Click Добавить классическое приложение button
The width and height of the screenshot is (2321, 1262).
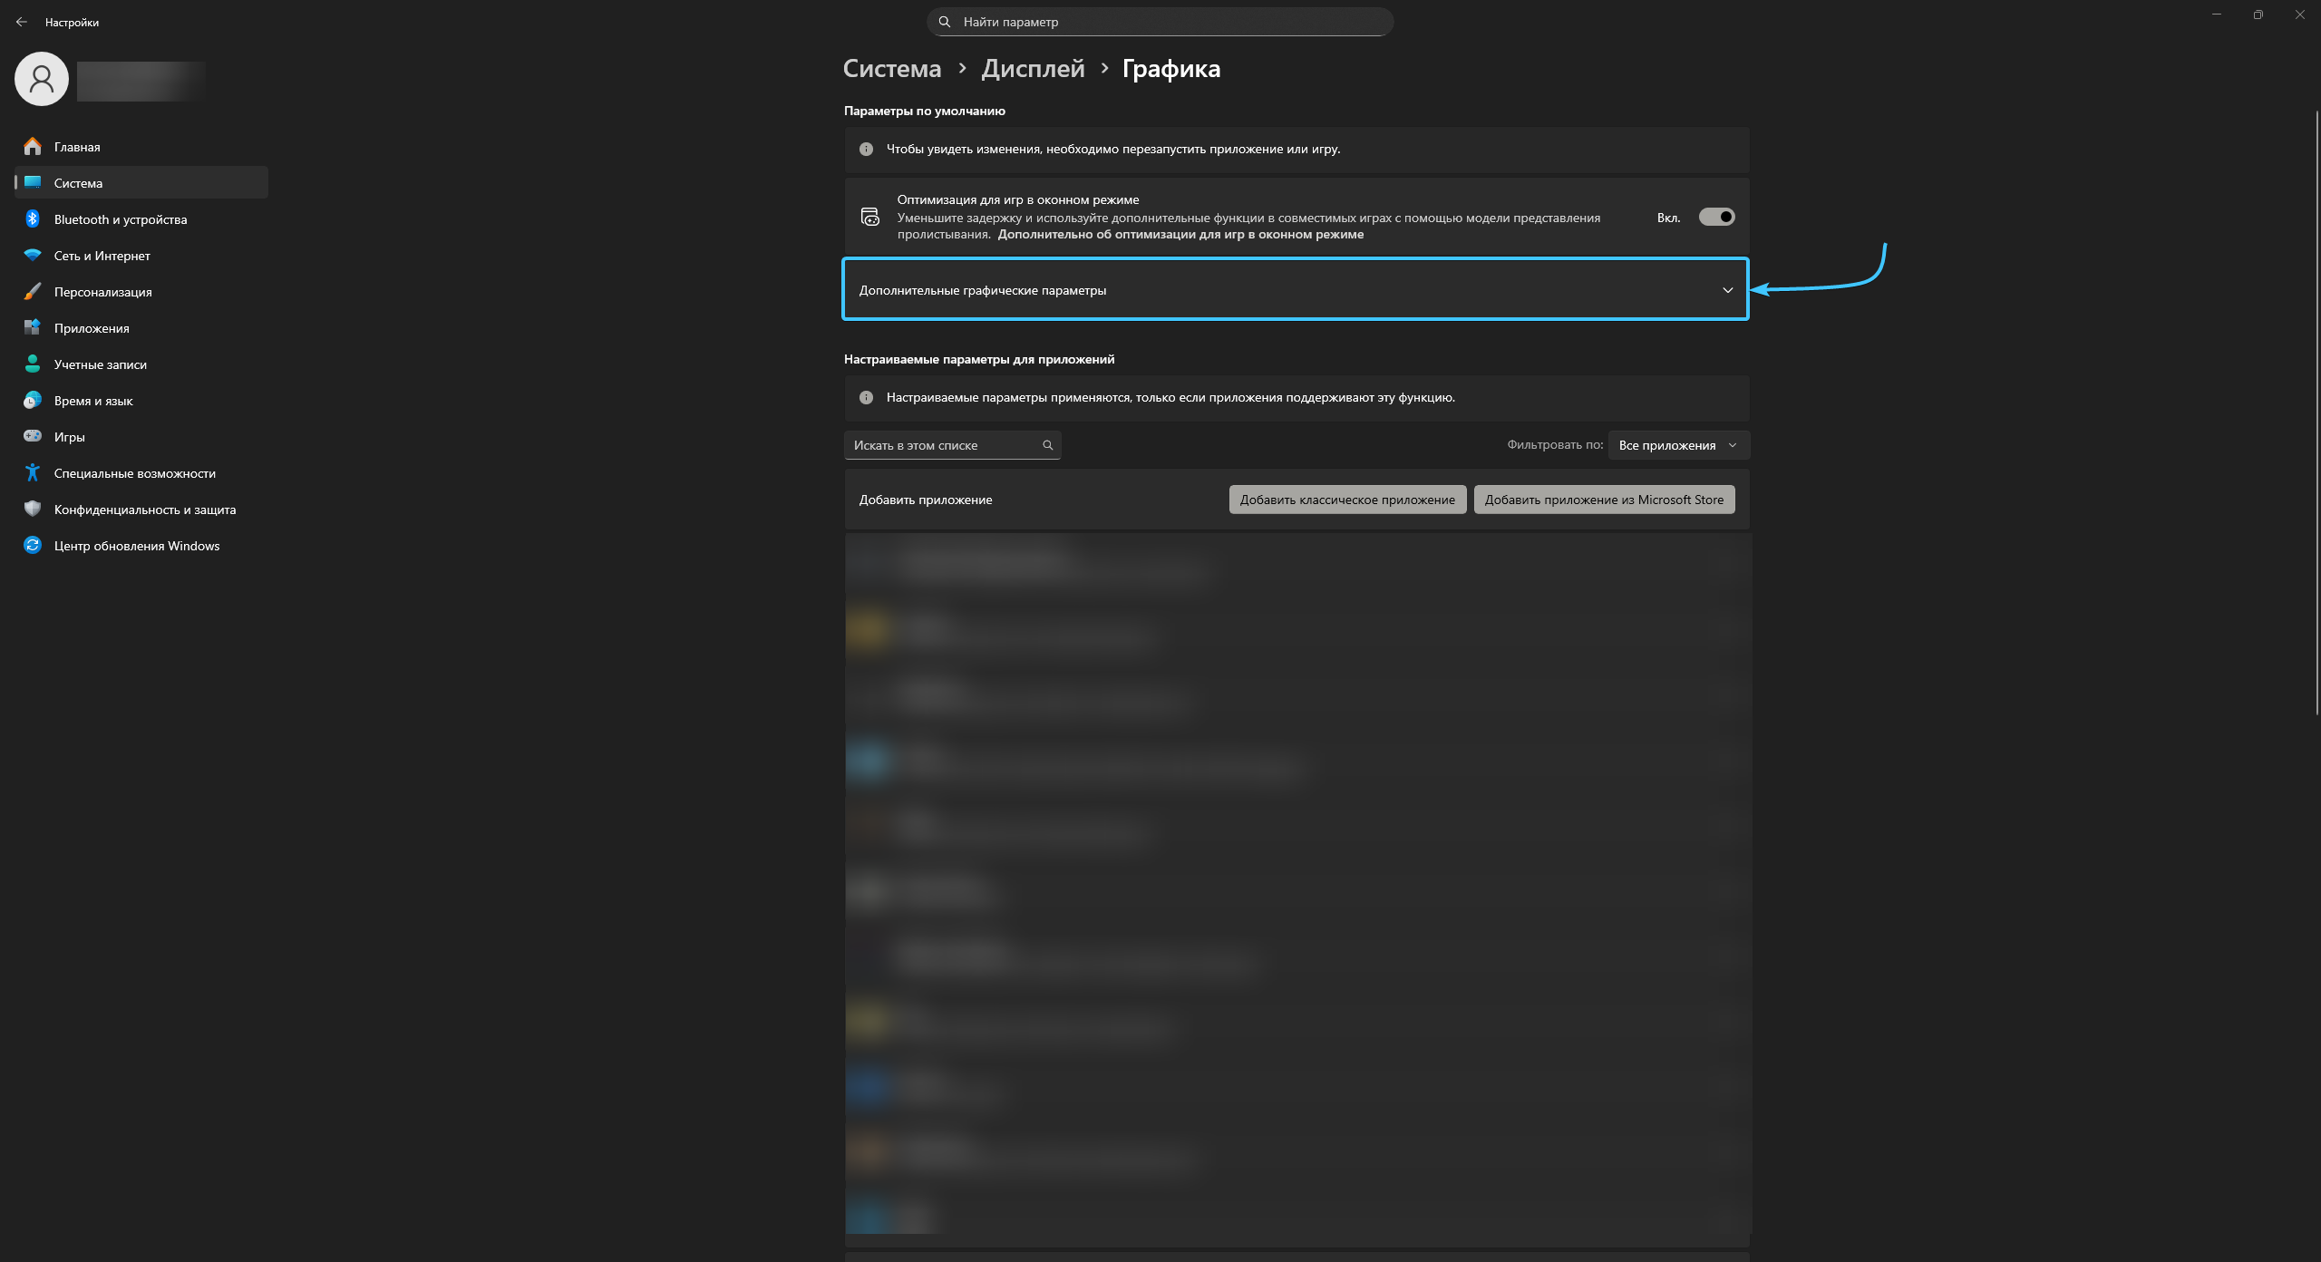point(1347,500)
